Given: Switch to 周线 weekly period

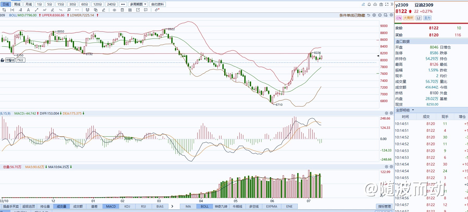Looking at the screenshot, I should tap(17, 4).
